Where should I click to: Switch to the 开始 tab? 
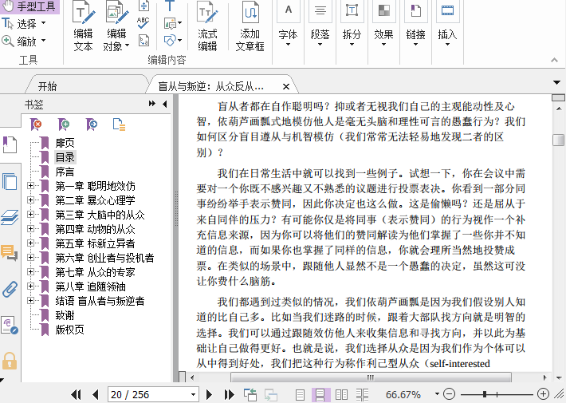tap(48, 86)
